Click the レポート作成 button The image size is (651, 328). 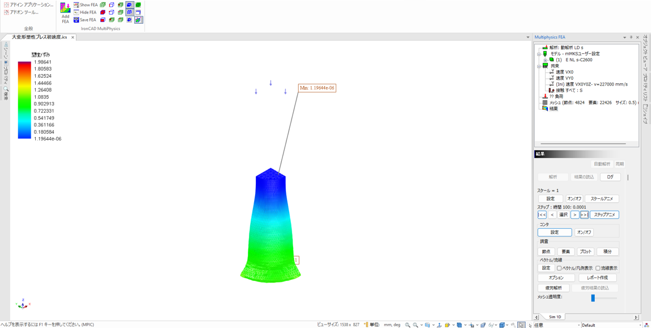tap(597, 278)
